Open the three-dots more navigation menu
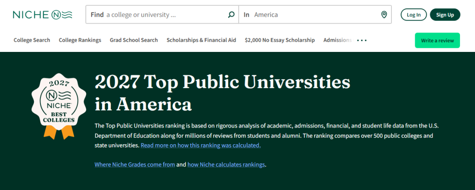The height and width of the screenshot is (190, 475). tap(362, 40)
